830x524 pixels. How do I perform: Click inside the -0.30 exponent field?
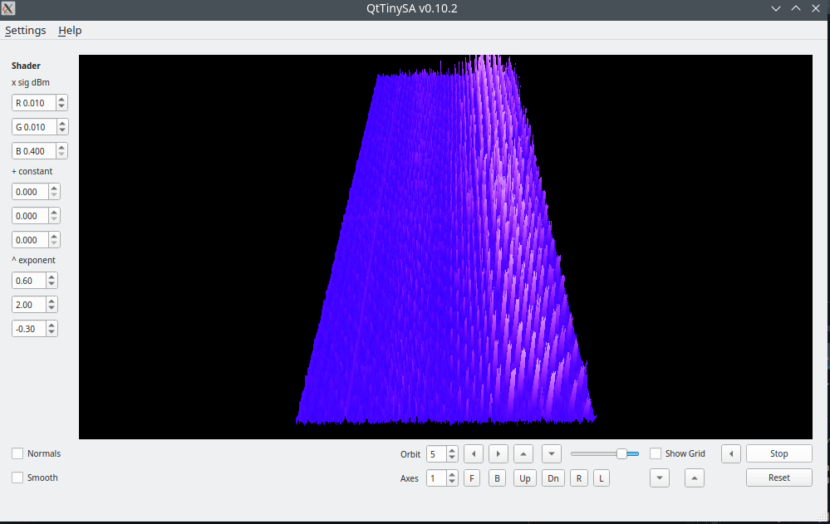click(29, 329)
